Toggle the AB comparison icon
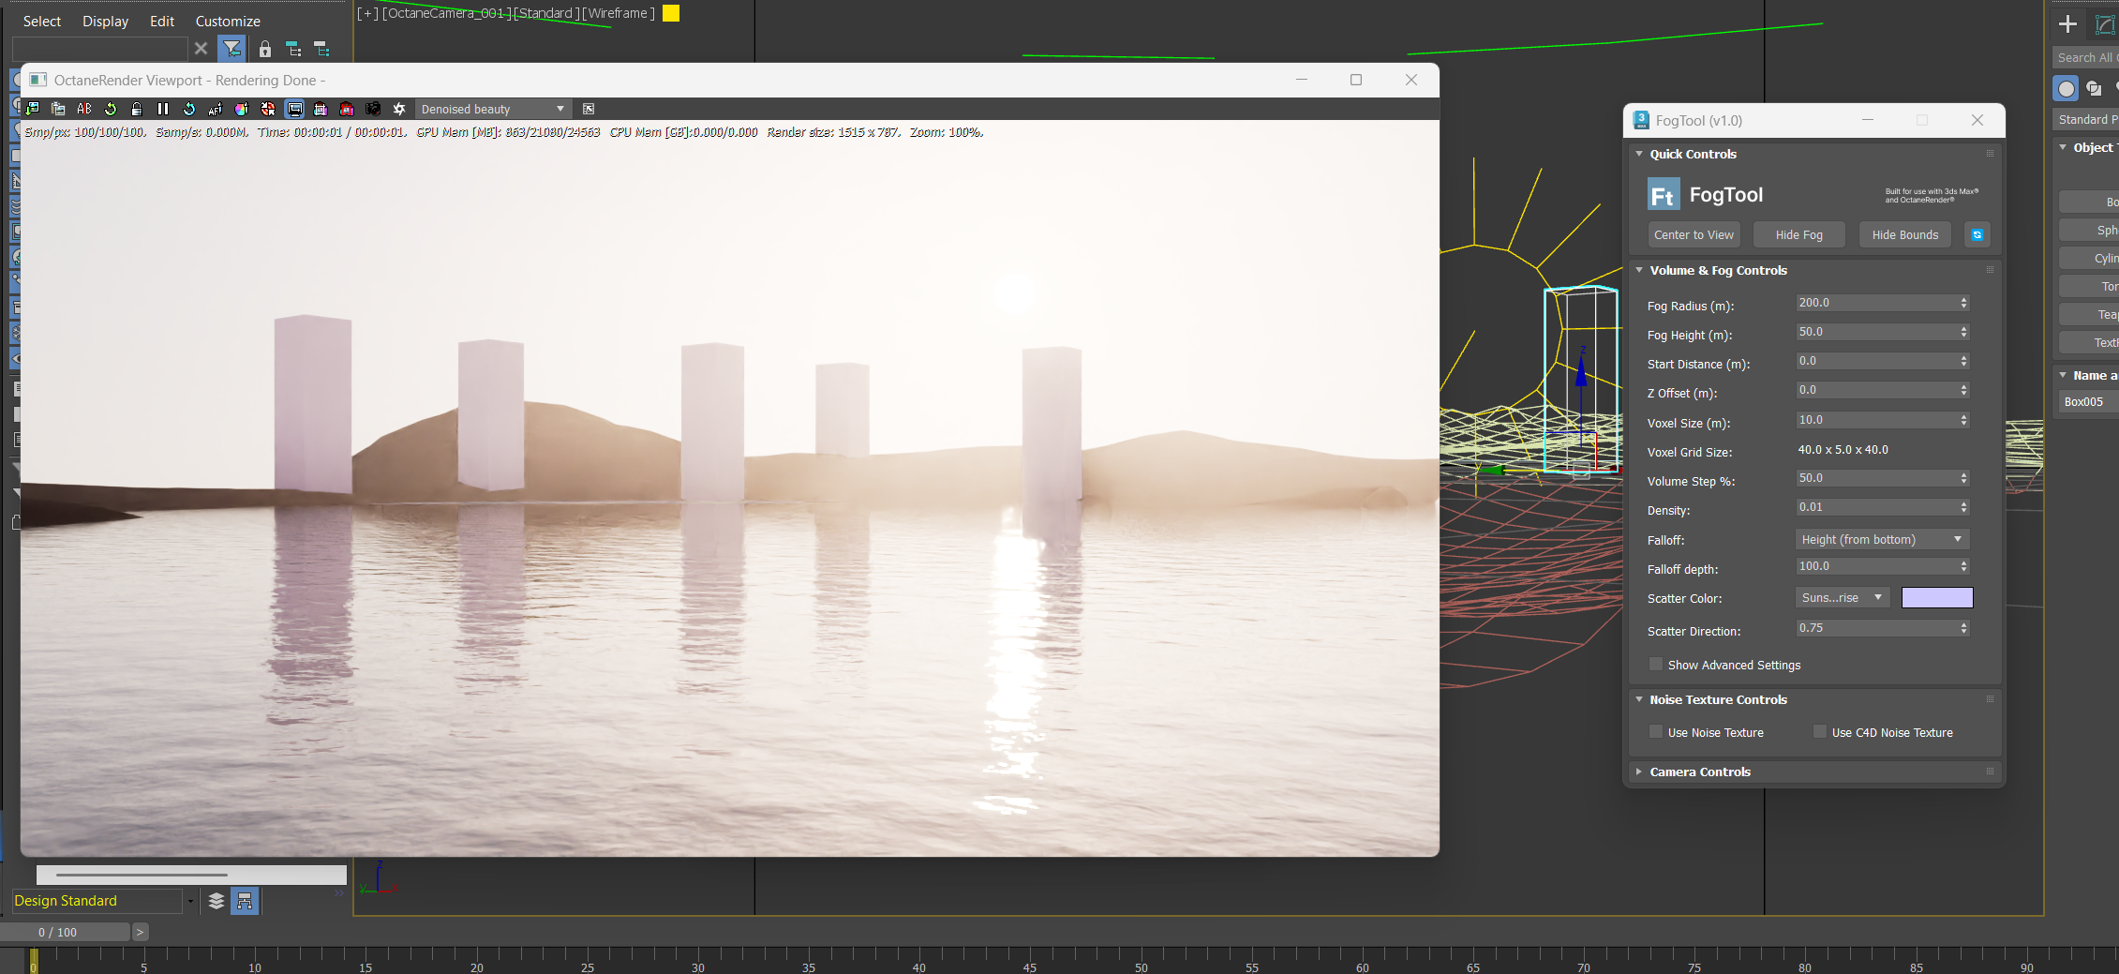The height and width of the screenshot is (974, 2119). pyautogui.click(x=84, y=109)
